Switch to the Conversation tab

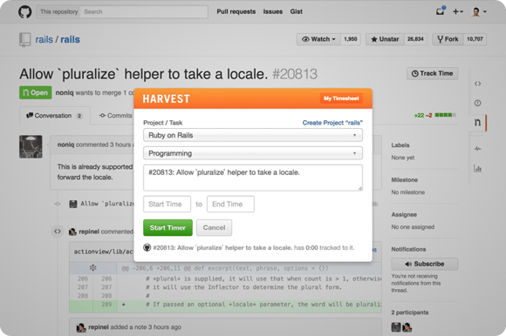pos(55,116)
